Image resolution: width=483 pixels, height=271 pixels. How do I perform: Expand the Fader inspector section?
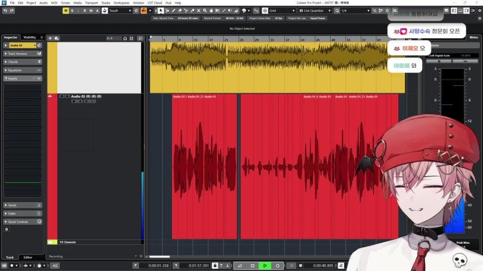point(23,213)
